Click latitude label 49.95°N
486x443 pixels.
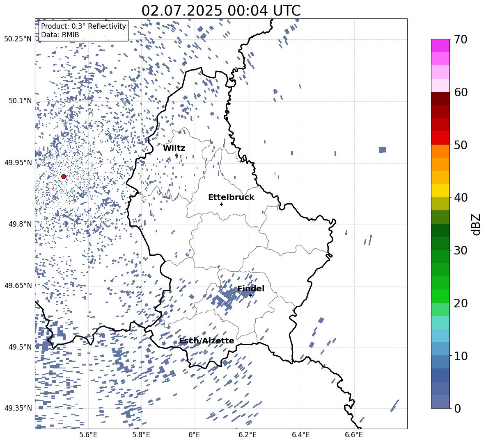click(x=18, y=162)
